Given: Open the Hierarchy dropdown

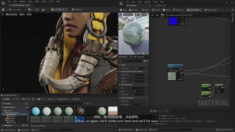Looking at the screenshot, I should tap(178, 10).
